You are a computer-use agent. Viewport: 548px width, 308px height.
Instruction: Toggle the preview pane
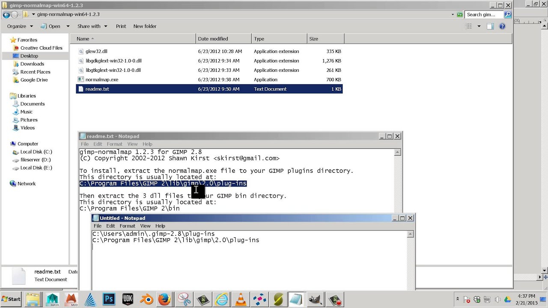click(x=490, y=26)
